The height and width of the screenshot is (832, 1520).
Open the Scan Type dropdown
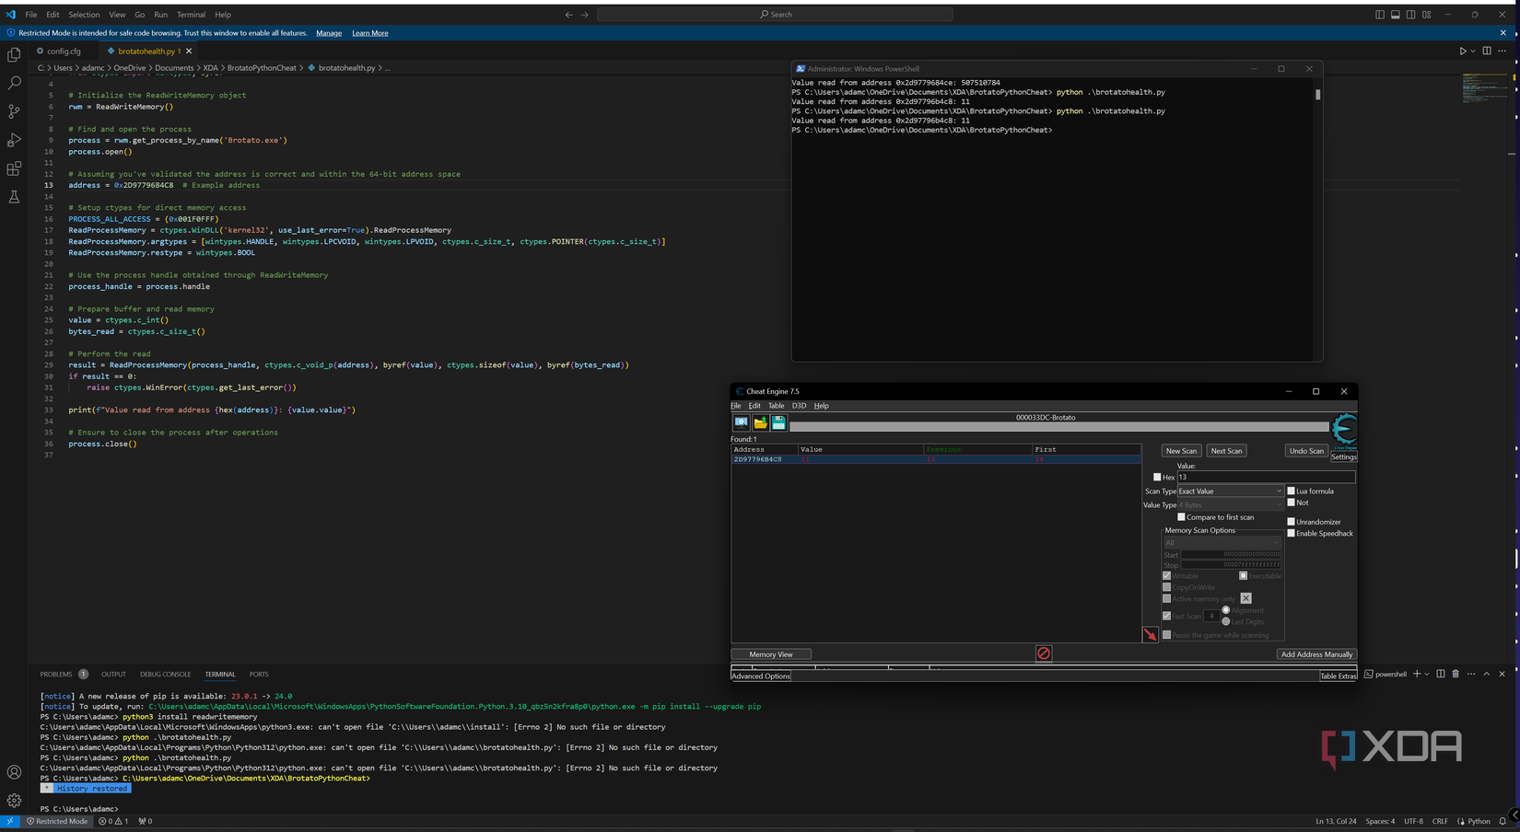point(1231,491)
